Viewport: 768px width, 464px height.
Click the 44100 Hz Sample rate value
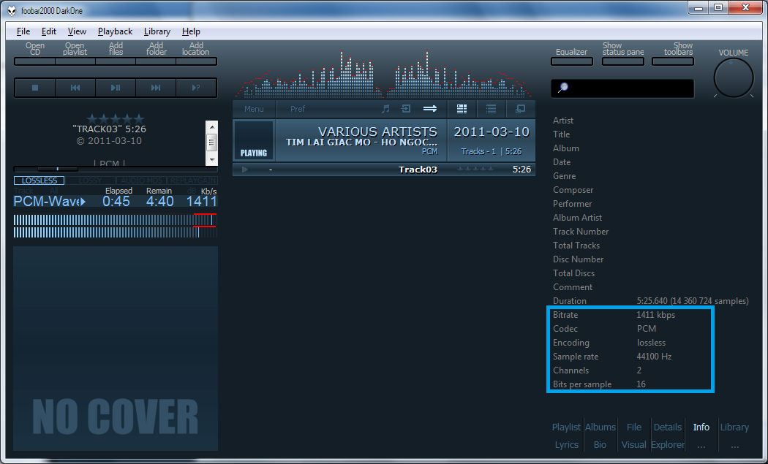click(x=654, y=357)
